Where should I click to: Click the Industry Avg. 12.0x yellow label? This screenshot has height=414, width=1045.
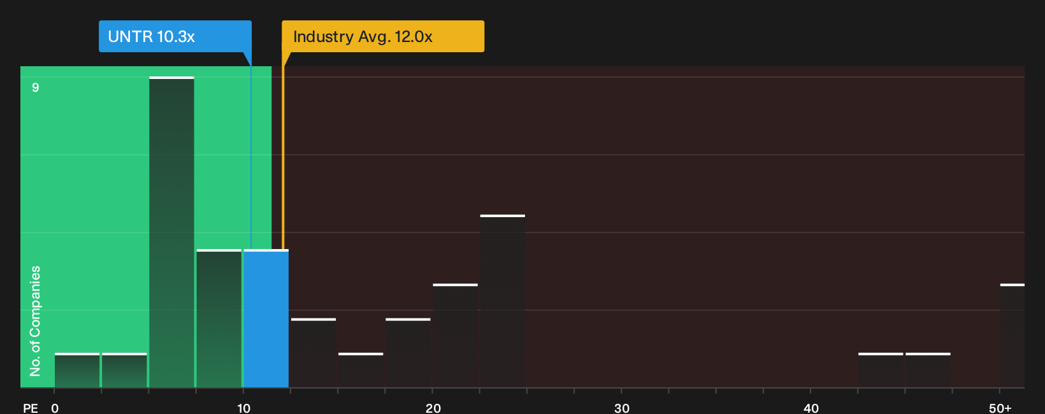383,36
